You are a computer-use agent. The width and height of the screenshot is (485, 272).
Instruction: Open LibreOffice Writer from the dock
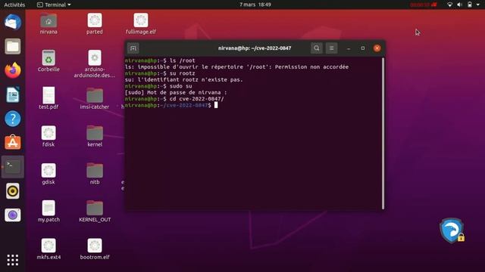tap(13, 94)
